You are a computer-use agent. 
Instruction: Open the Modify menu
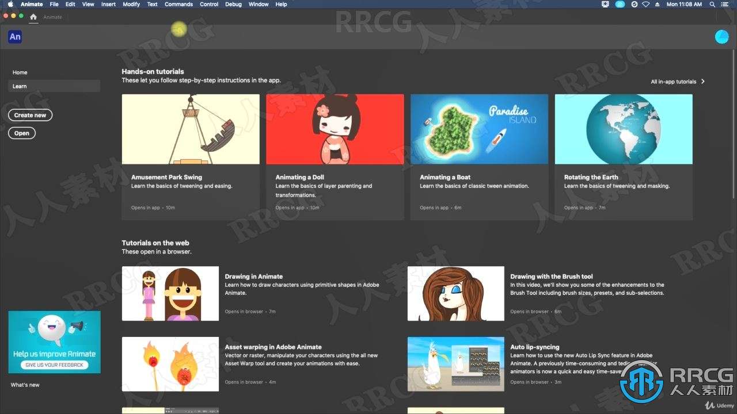(x=131, y=4)
